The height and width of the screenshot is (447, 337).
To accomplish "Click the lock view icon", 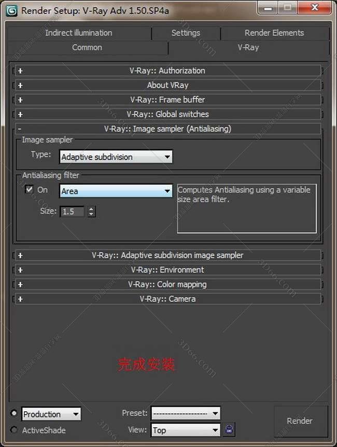I will [x=229, y=429].
